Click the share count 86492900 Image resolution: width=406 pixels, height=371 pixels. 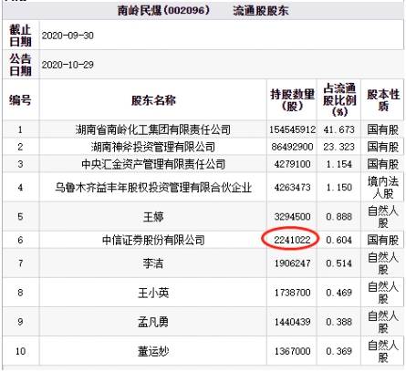pos(292,147)
